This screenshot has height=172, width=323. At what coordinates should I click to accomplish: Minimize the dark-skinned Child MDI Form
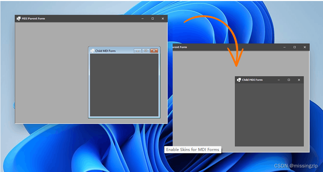point(279,80)
